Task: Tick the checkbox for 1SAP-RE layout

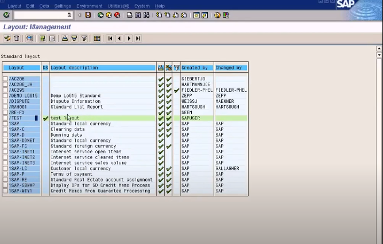Action: point(5,180)
